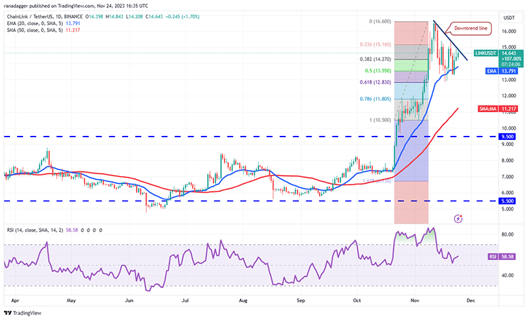Click the Aug date on time axis
Screen dimensions: 528x320
pos(243,300)
